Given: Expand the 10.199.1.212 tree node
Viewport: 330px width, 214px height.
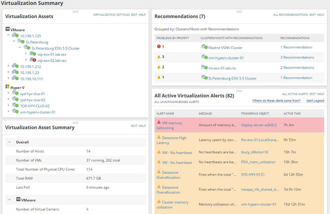Looking at the screenshot, I should (9, 66).
